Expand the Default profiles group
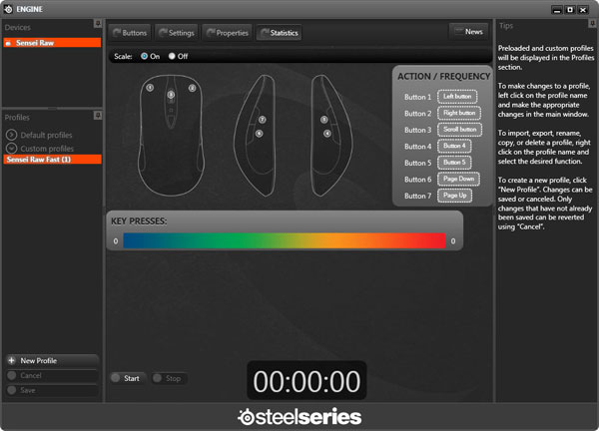 pyautogui.click(x=12, y=134)
